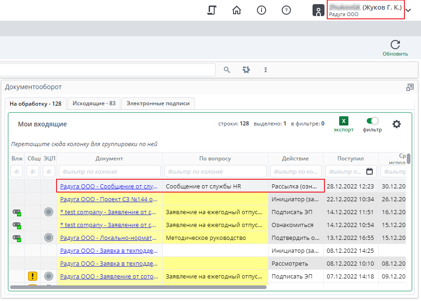
Task: Export the table to Excel
Action: click(x=344, y=121)
